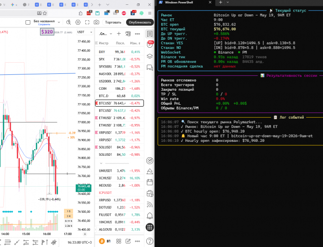Select the trend line drawing tool

17,242
